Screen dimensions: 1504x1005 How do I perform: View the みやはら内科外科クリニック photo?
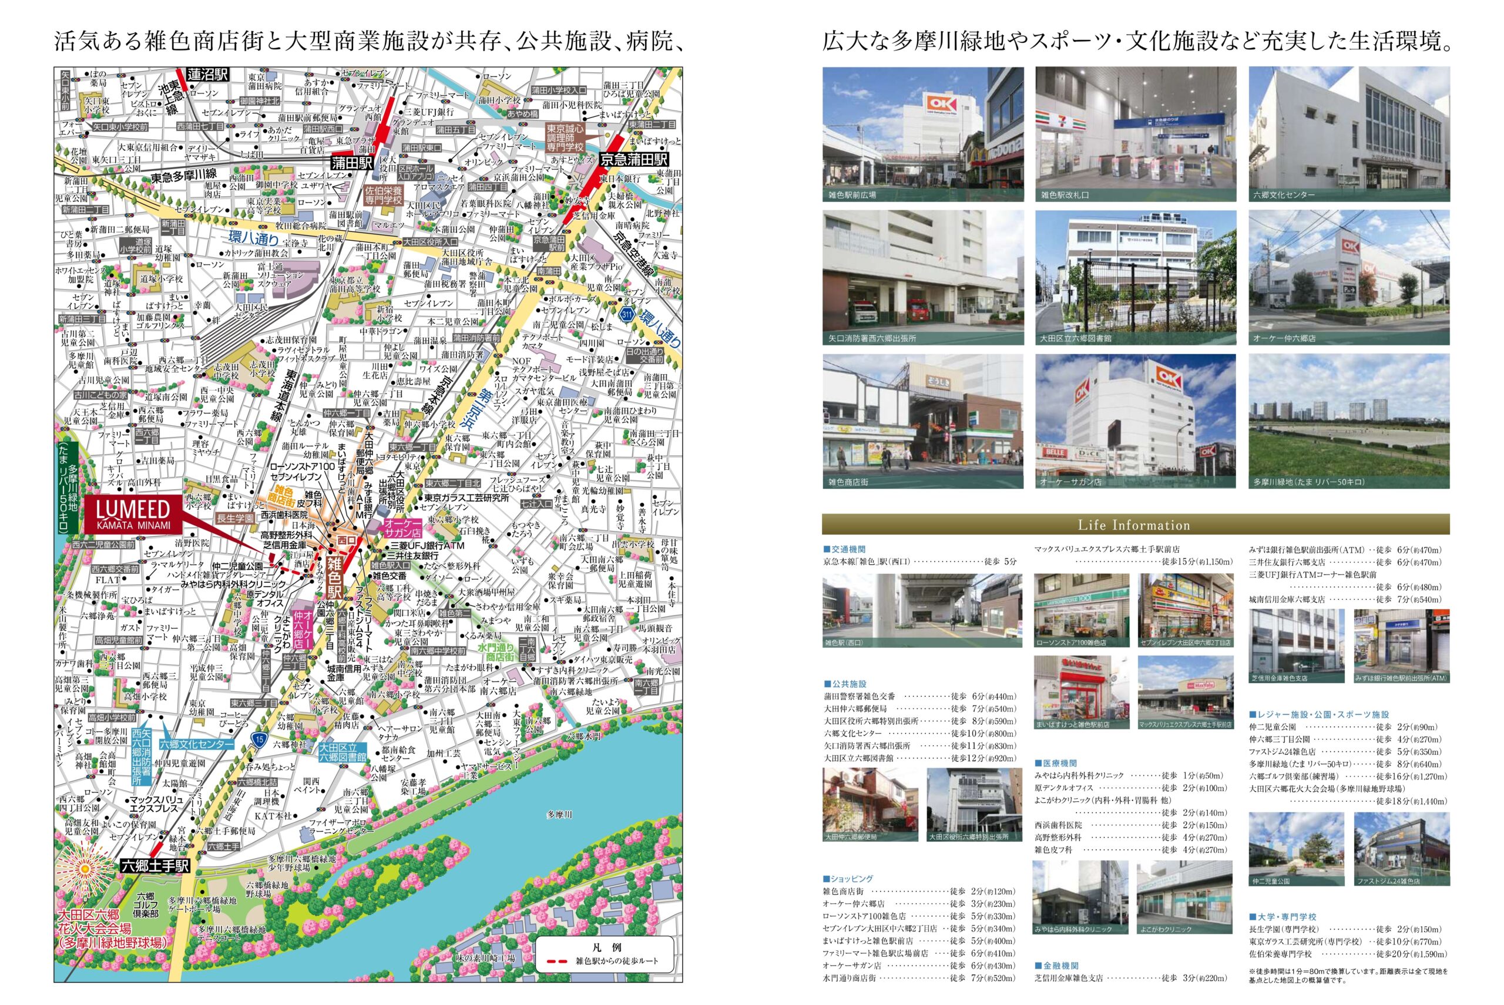[x=1080, y=897]
